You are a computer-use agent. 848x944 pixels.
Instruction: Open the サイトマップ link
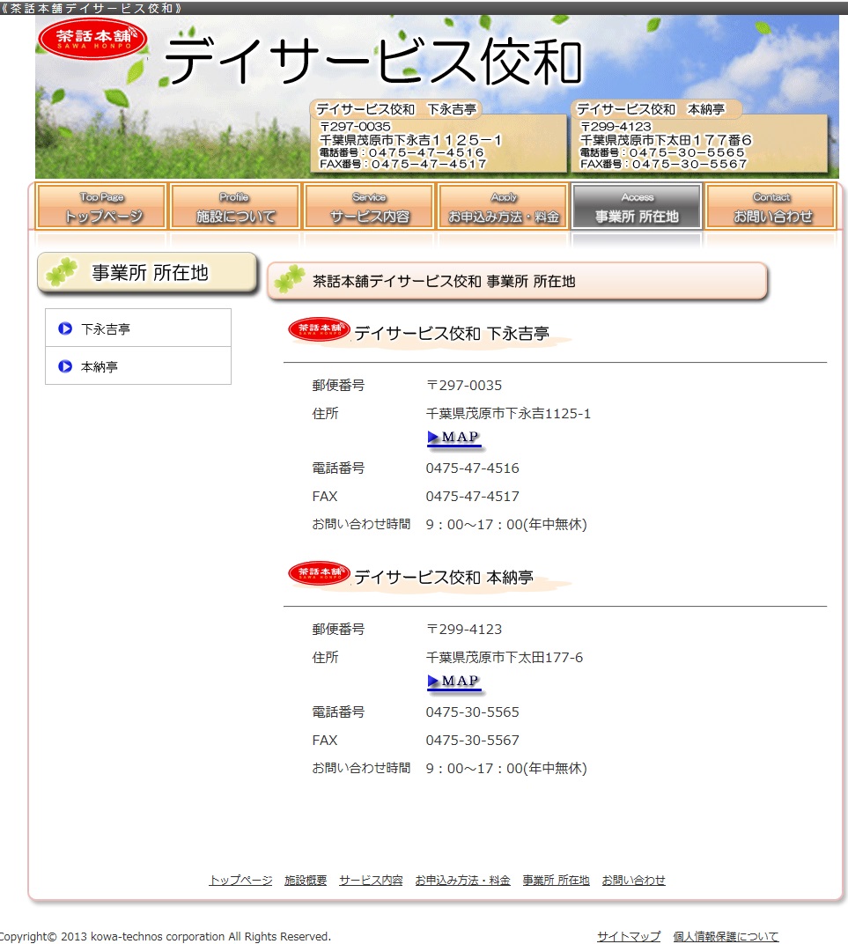click(x=629, y=936)
